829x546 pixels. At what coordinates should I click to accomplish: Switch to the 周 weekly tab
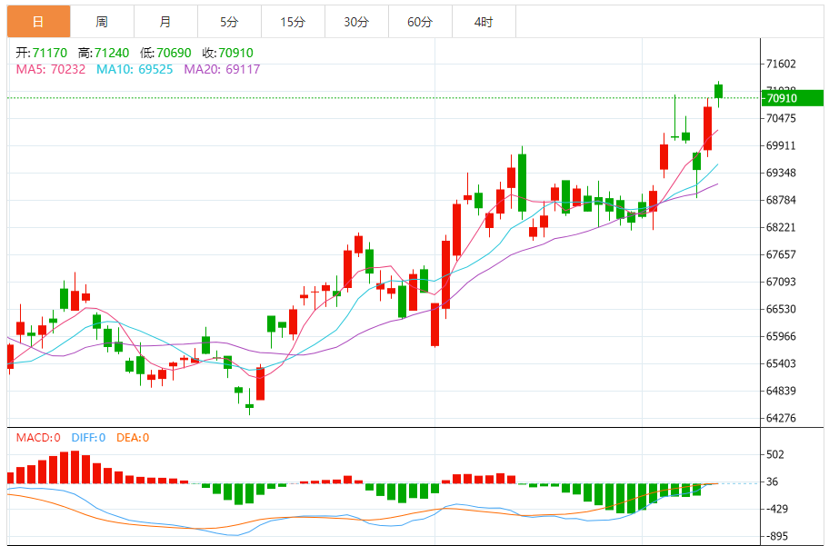[102, 22]
